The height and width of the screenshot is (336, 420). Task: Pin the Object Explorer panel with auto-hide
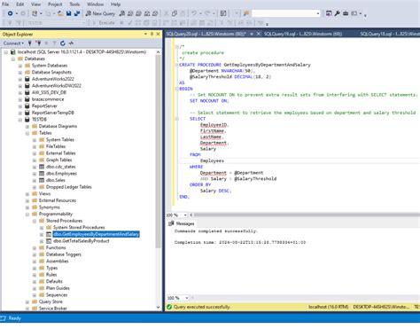pos(152,35)
